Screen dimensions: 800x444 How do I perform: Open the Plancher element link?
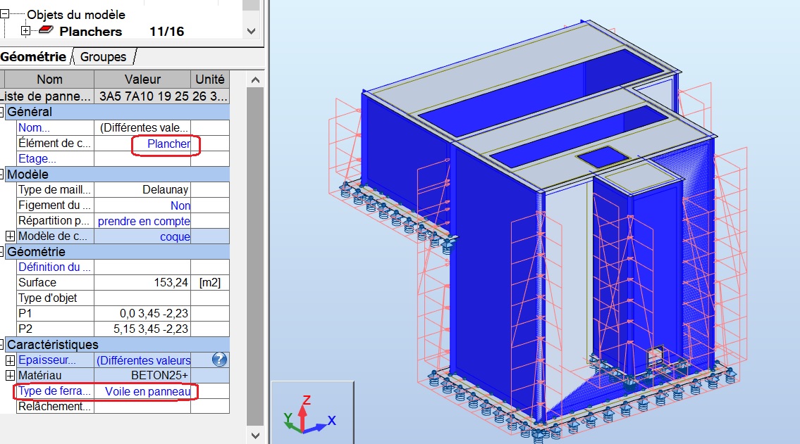[169, 143]
